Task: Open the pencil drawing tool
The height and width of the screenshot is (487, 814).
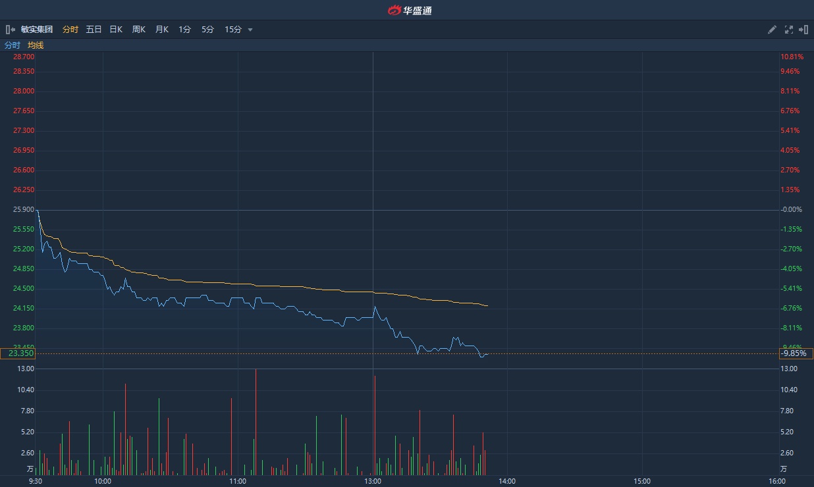Action: tap(772, 30)
